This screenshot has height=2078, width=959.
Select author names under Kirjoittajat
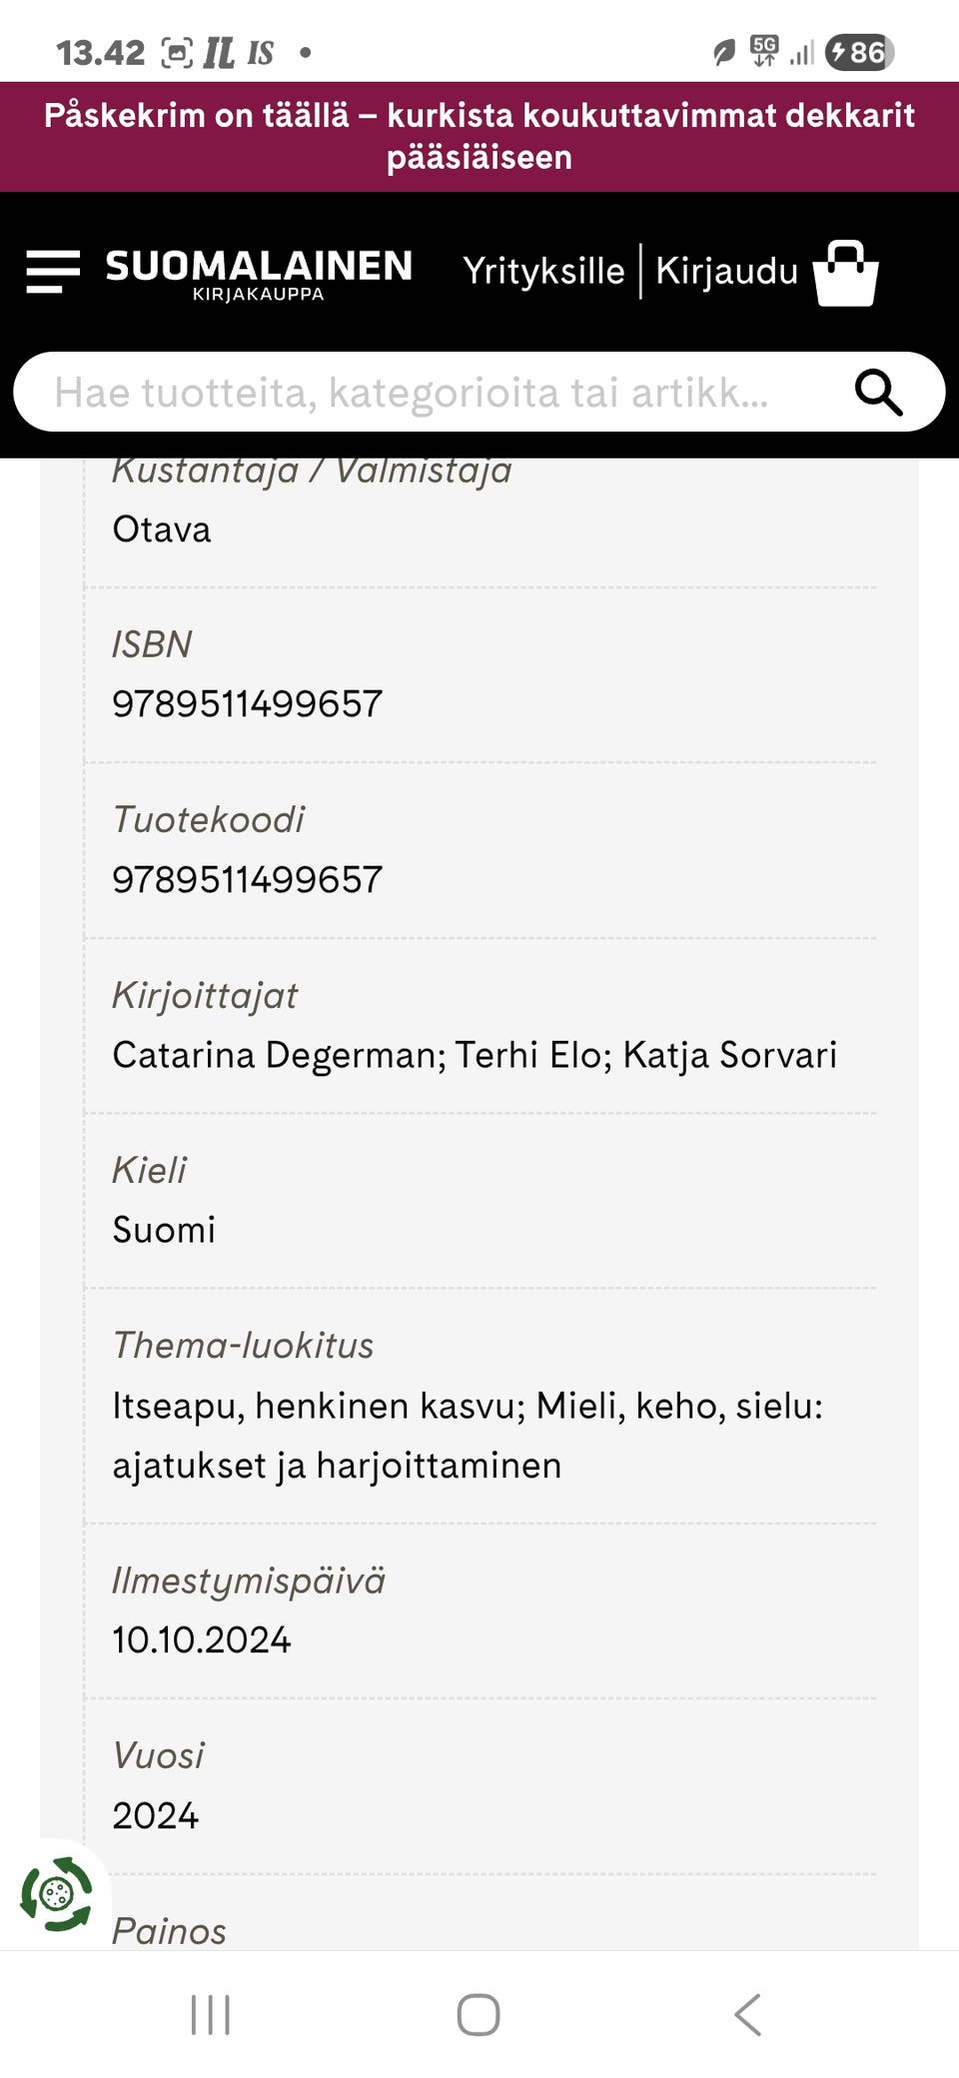(475, 1055)
